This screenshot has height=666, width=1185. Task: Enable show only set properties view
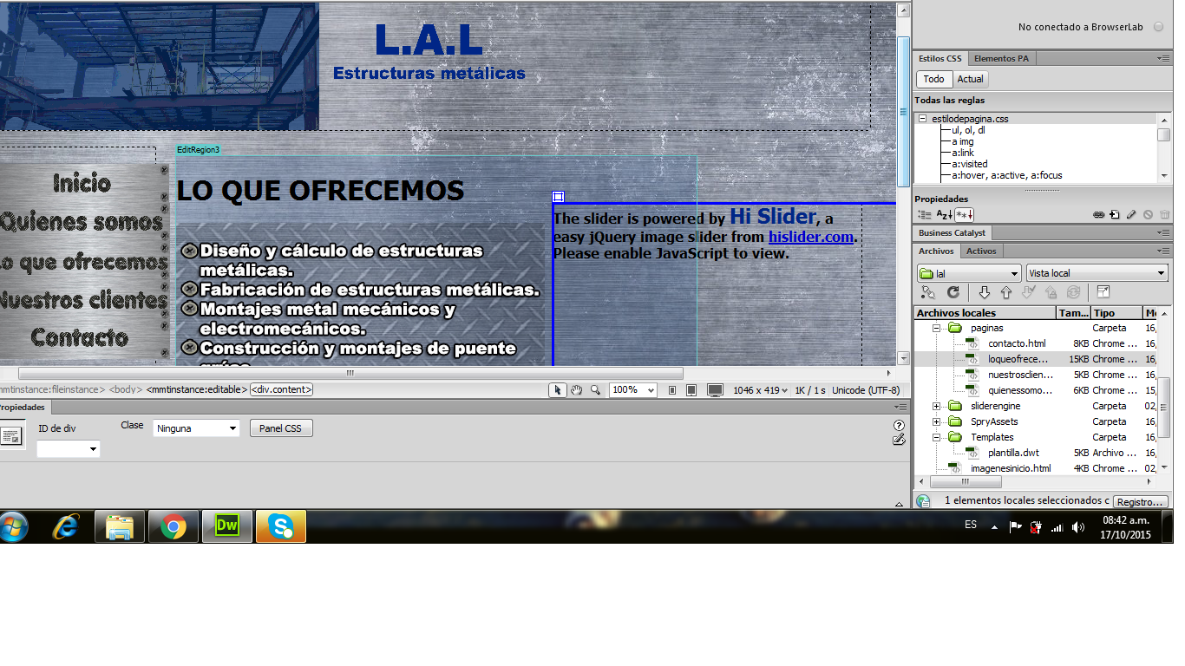click(x=964, y=214)
